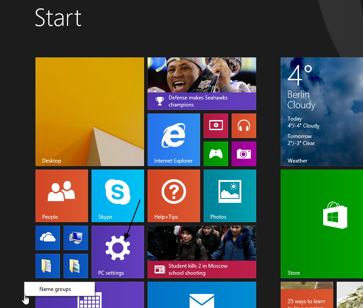
Task: Open the Seahawks champions sports tile
Action: click(x=202, y=84)
